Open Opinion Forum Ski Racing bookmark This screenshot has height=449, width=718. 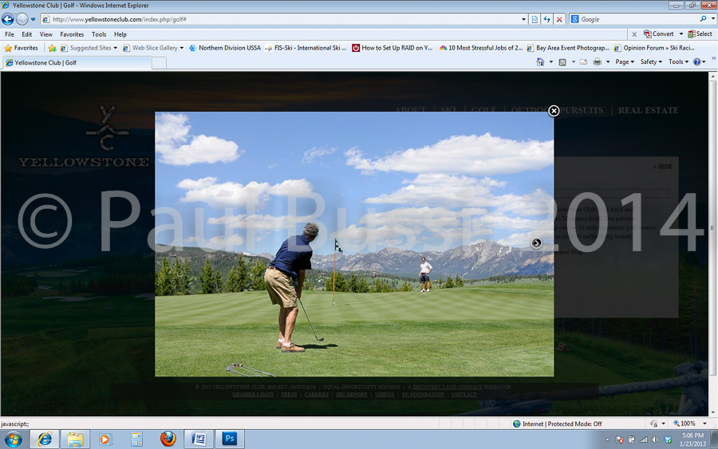click(654, 48)
